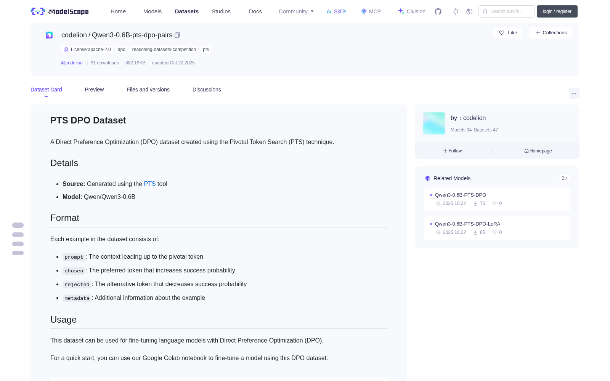Viewport: 610px width, 381px height.
Task: Toggle the light/dark theme sun icon
Action: coord(456,11)
